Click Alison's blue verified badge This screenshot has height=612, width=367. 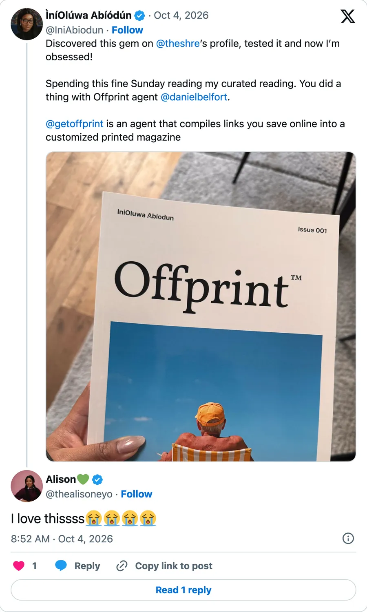[97, 480]
